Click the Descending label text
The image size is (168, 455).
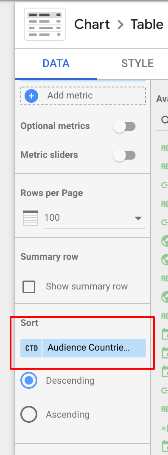70,380
